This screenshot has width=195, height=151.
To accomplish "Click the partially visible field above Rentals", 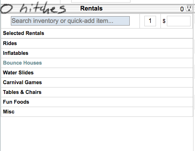I will [x=101, y=1].
